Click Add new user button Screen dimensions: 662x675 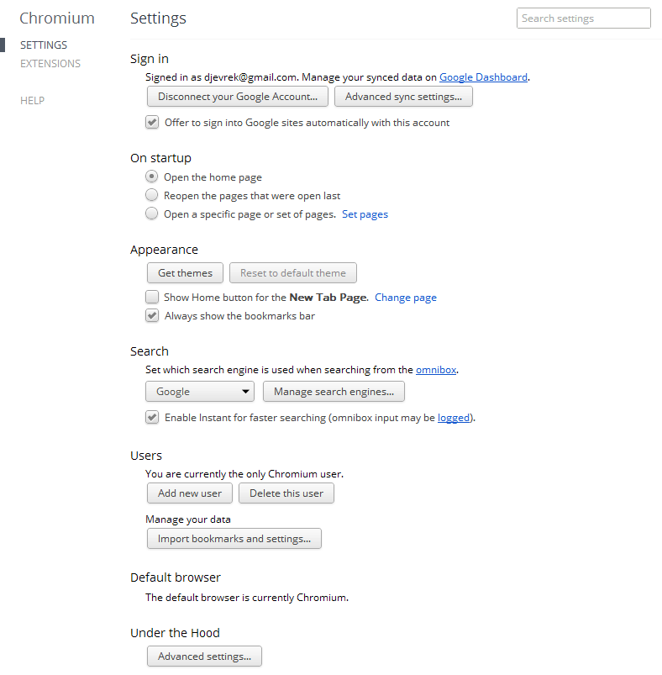[x=190, y=493]
